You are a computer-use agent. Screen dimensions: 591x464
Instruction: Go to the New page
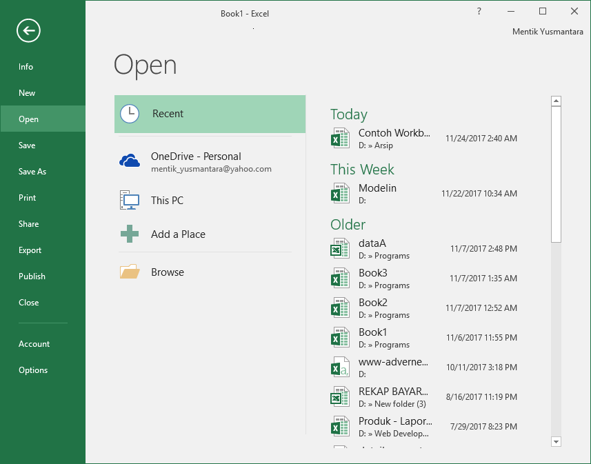point(43,92)
